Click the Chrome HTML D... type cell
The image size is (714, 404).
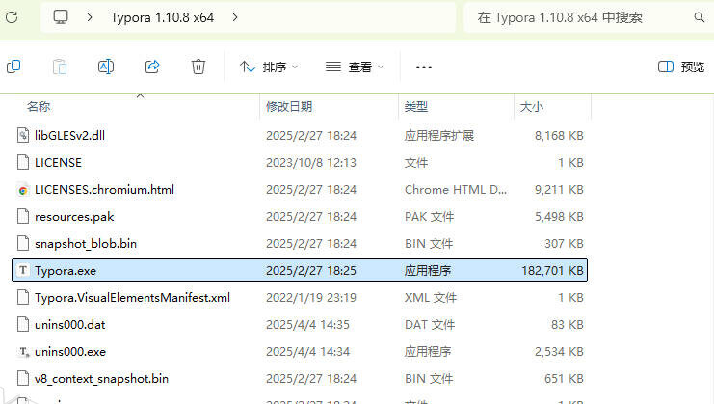pos(456,190)
